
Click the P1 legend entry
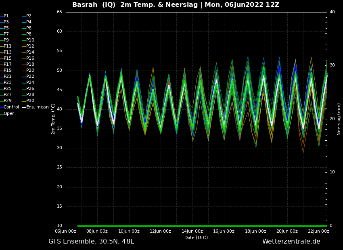pos(6,16)
